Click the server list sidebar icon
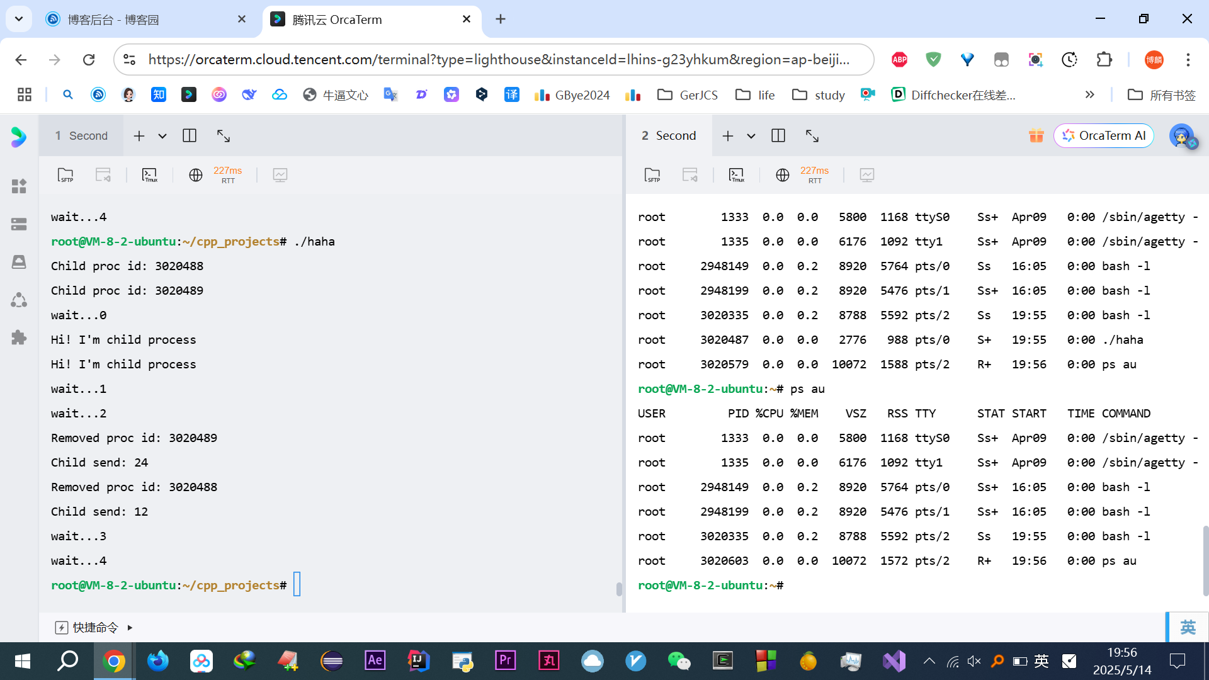Viewport: 1209px width, 680px height. pos(19,224)
